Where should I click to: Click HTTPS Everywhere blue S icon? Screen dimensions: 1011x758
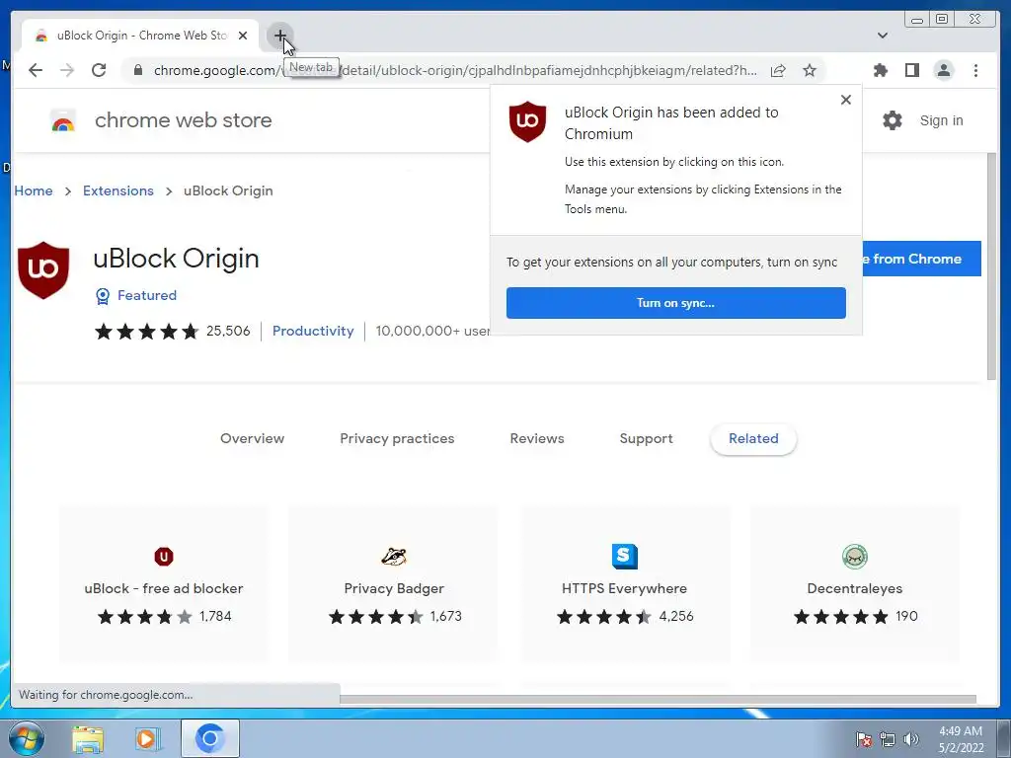tap(624, 557)
